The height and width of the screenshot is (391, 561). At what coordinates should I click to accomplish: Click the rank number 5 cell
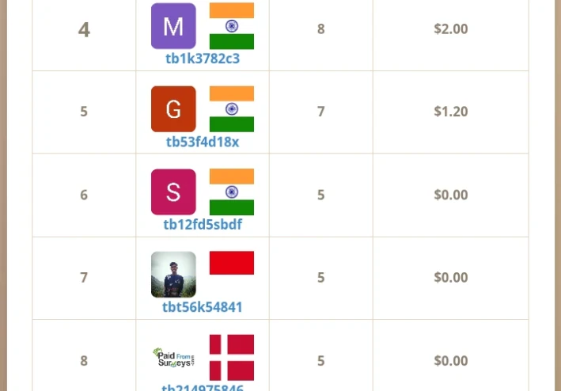(x=84, y=112)
